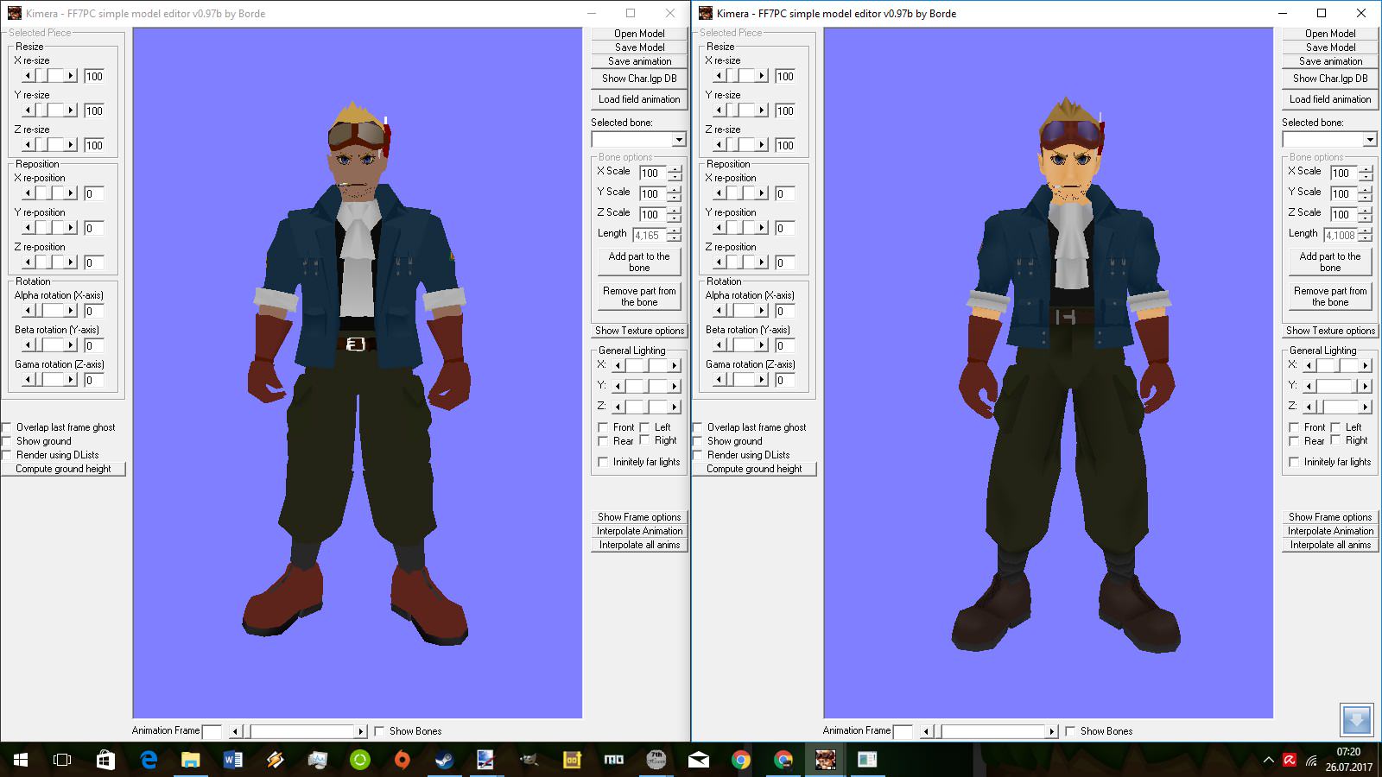
Task: Open Task View from the taskbar
Action: tap(62, 760)
